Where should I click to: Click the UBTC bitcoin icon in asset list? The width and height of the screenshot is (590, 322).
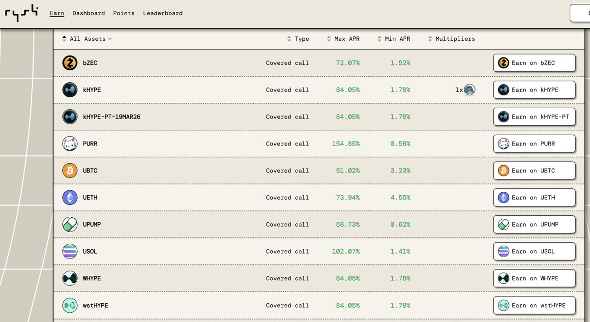70,171
